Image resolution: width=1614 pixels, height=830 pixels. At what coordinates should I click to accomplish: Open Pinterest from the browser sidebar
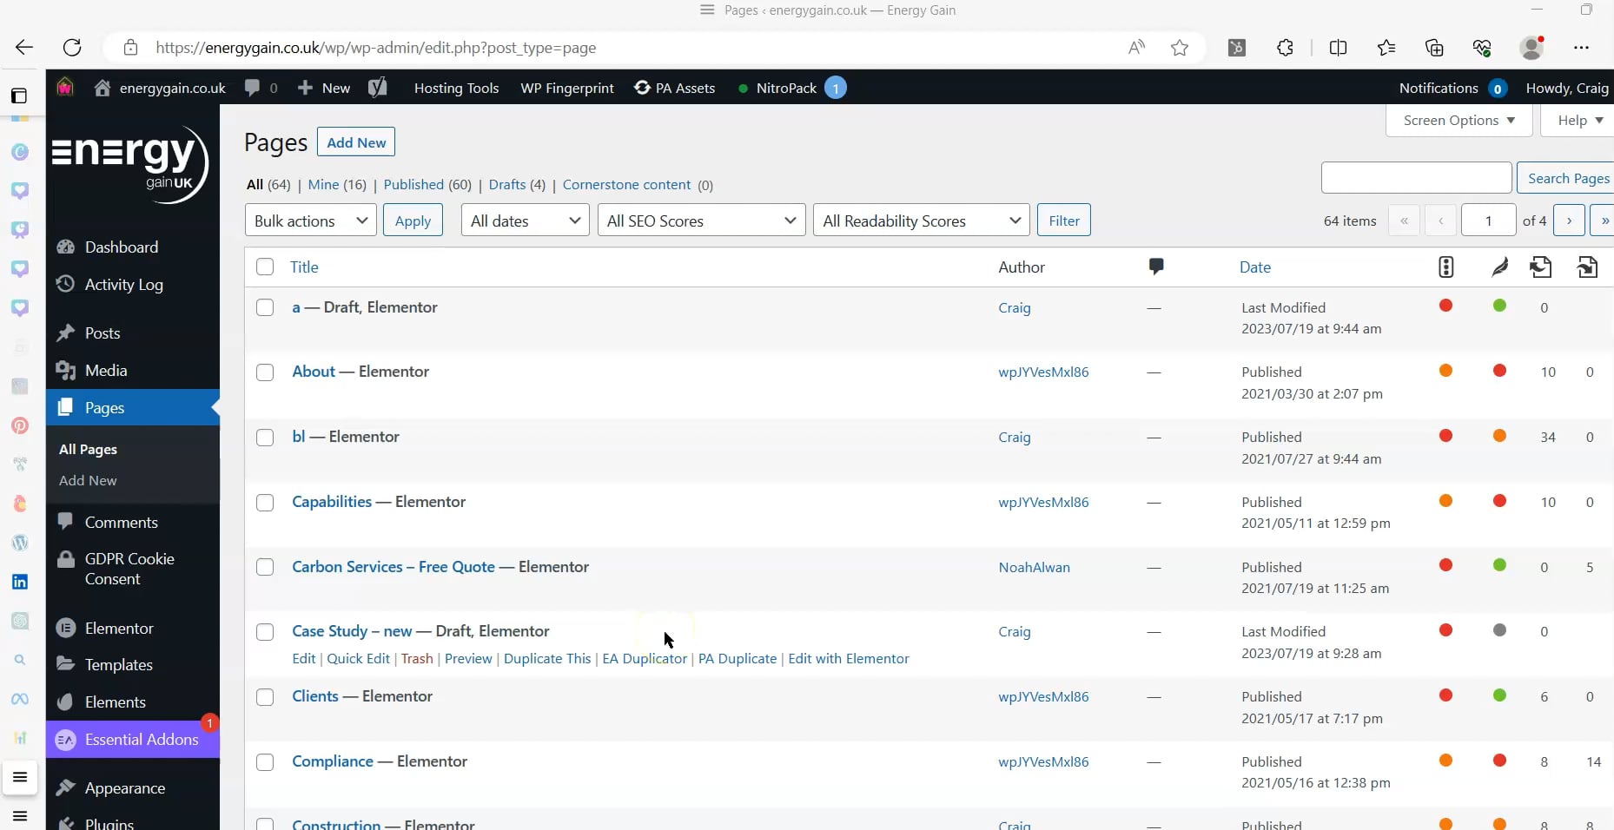coord(19,425)
